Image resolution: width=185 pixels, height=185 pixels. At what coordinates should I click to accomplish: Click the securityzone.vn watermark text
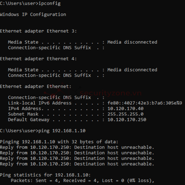(x=110, y=93)
